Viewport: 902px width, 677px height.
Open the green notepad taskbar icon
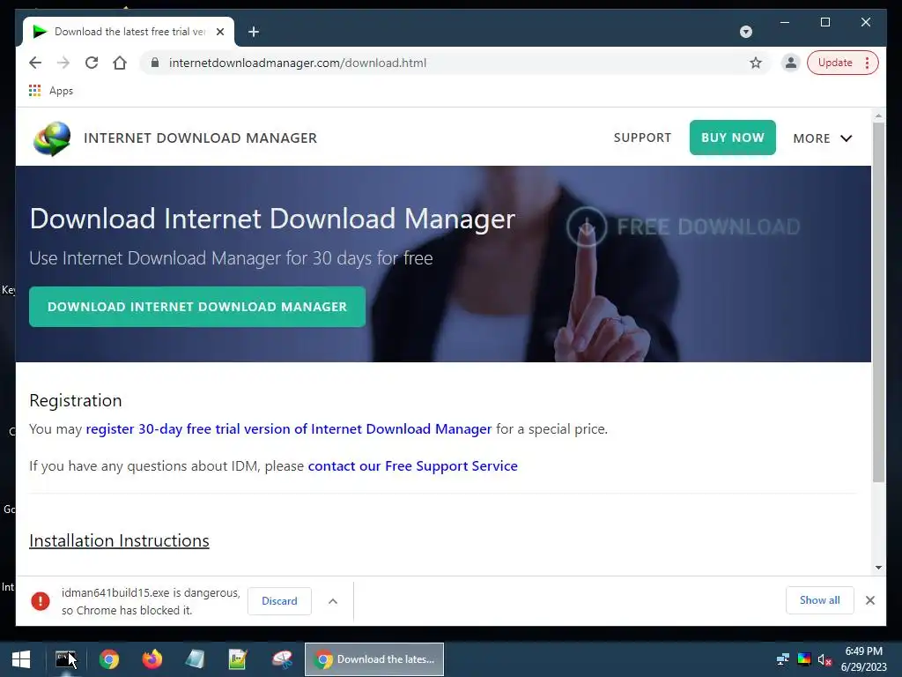point(238,659)
